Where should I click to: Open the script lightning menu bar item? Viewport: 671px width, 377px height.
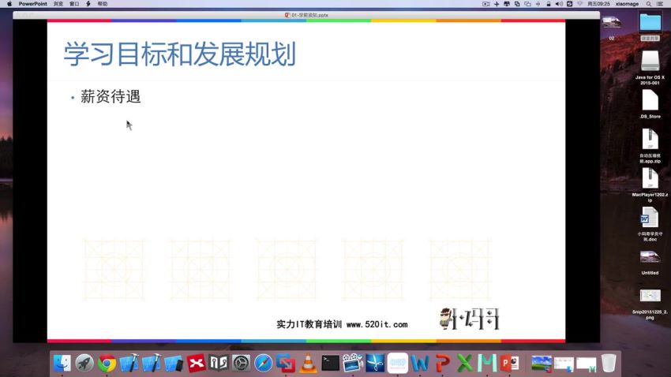(x=88, y=4)
